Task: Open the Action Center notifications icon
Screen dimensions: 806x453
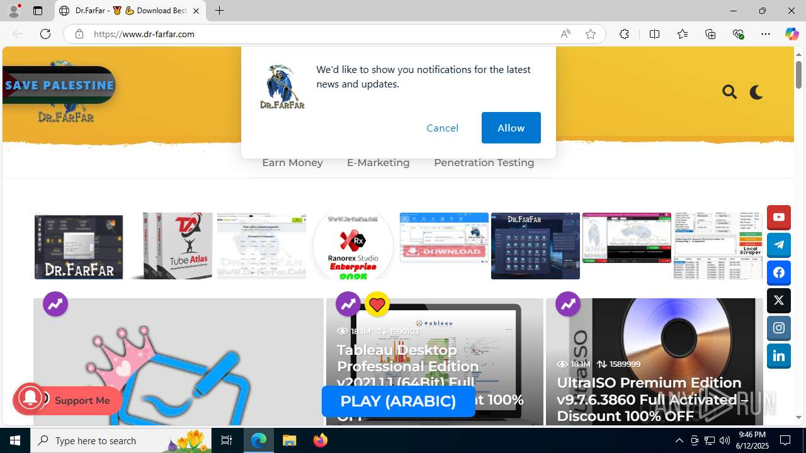Action: coord(785,440)
